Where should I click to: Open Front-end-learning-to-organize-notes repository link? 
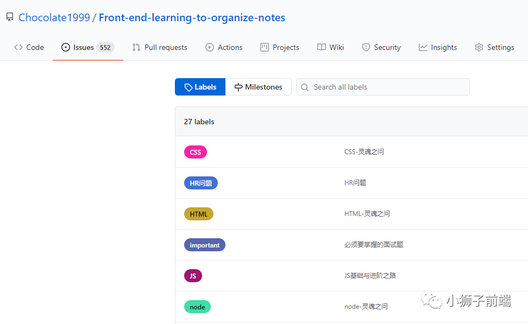192,17
